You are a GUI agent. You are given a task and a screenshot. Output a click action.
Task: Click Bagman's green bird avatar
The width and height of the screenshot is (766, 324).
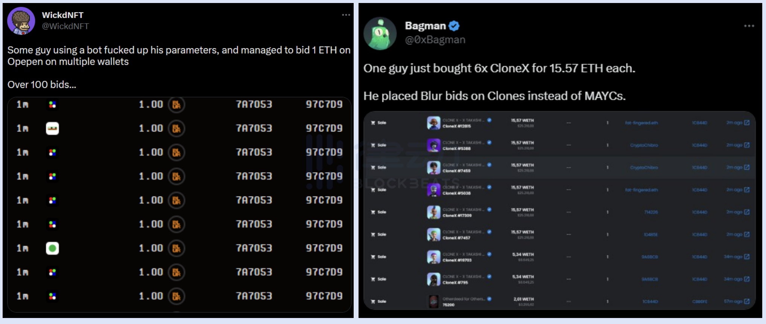380,34
